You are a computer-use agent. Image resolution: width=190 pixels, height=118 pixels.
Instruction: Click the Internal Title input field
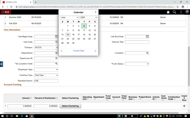click(x=137, y=42)
